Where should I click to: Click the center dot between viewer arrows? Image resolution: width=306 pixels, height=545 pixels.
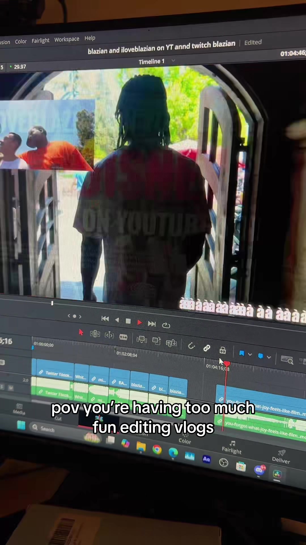75,316
